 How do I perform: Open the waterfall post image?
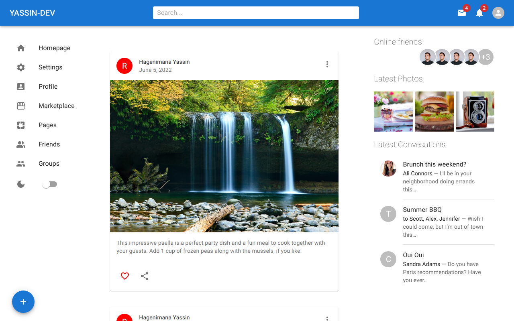point(224,156)
